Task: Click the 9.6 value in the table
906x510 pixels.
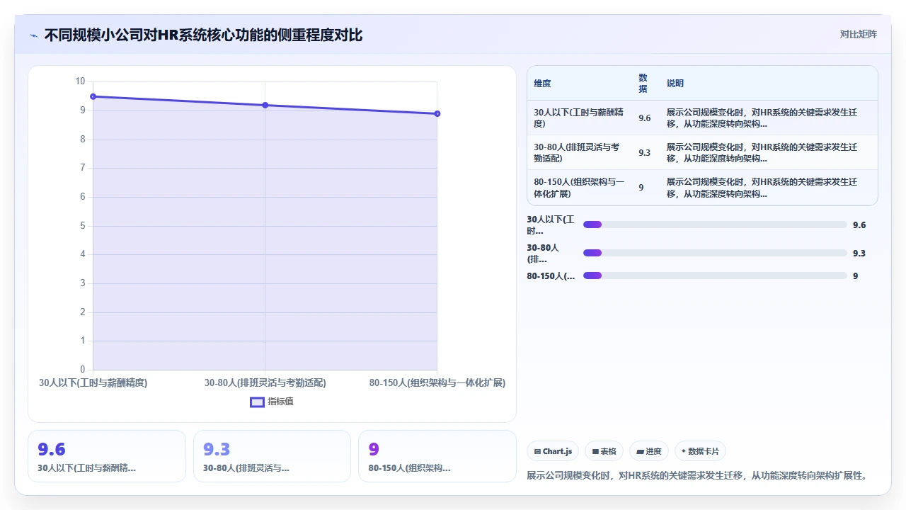Action: tap(644, 118)
